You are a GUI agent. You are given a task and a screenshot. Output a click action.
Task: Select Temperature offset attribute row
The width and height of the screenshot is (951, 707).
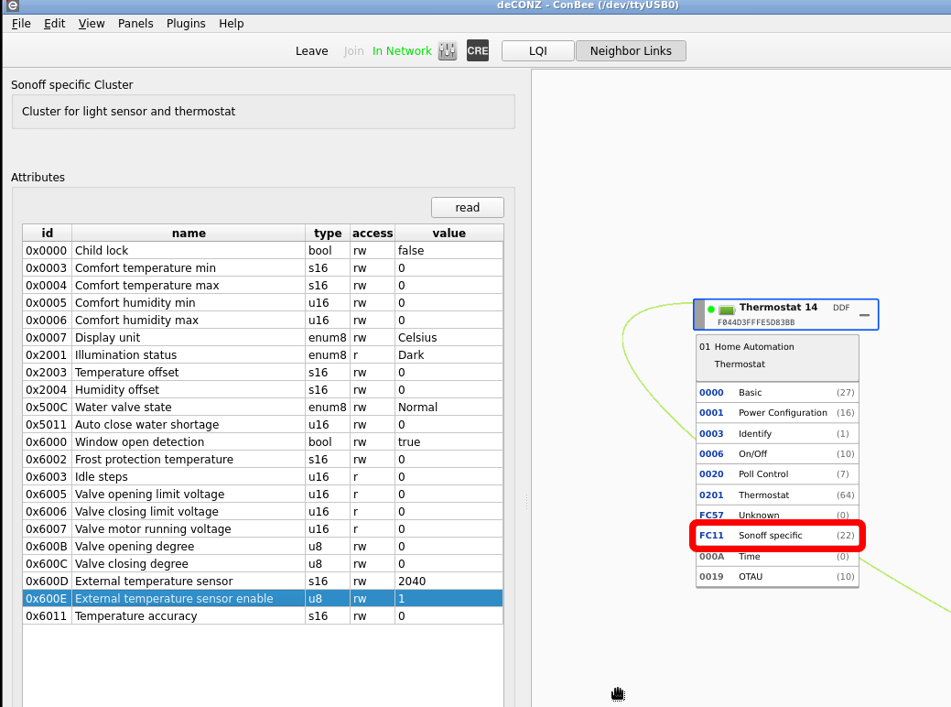click(x=263, y=373)
